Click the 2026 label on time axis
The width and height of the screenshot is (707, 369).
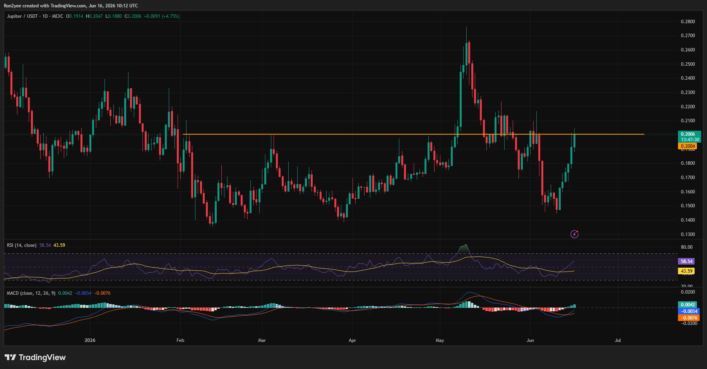pyautogui.click(x=90, y=340)
